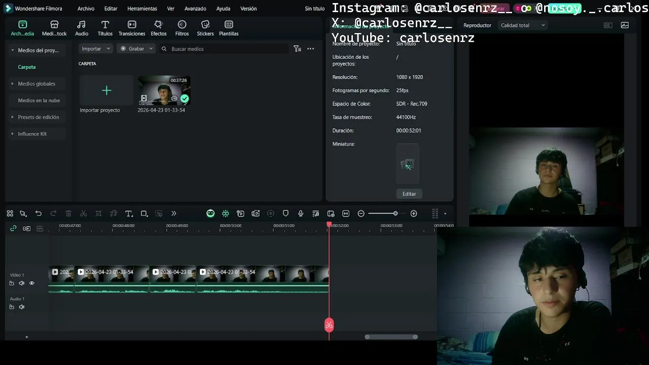Screen dimensions: 649x365
Task: Expand more timeline tools chevrons
Action: 174,214
